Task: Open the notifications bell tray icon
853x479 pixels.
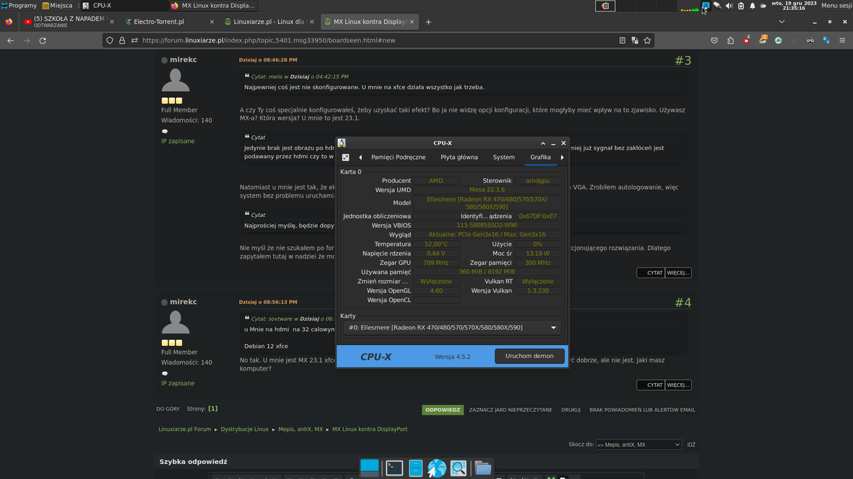Action: click(752, 5)
